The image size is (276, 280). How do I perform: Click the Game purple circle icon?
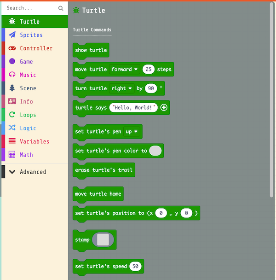coord(12,61)
